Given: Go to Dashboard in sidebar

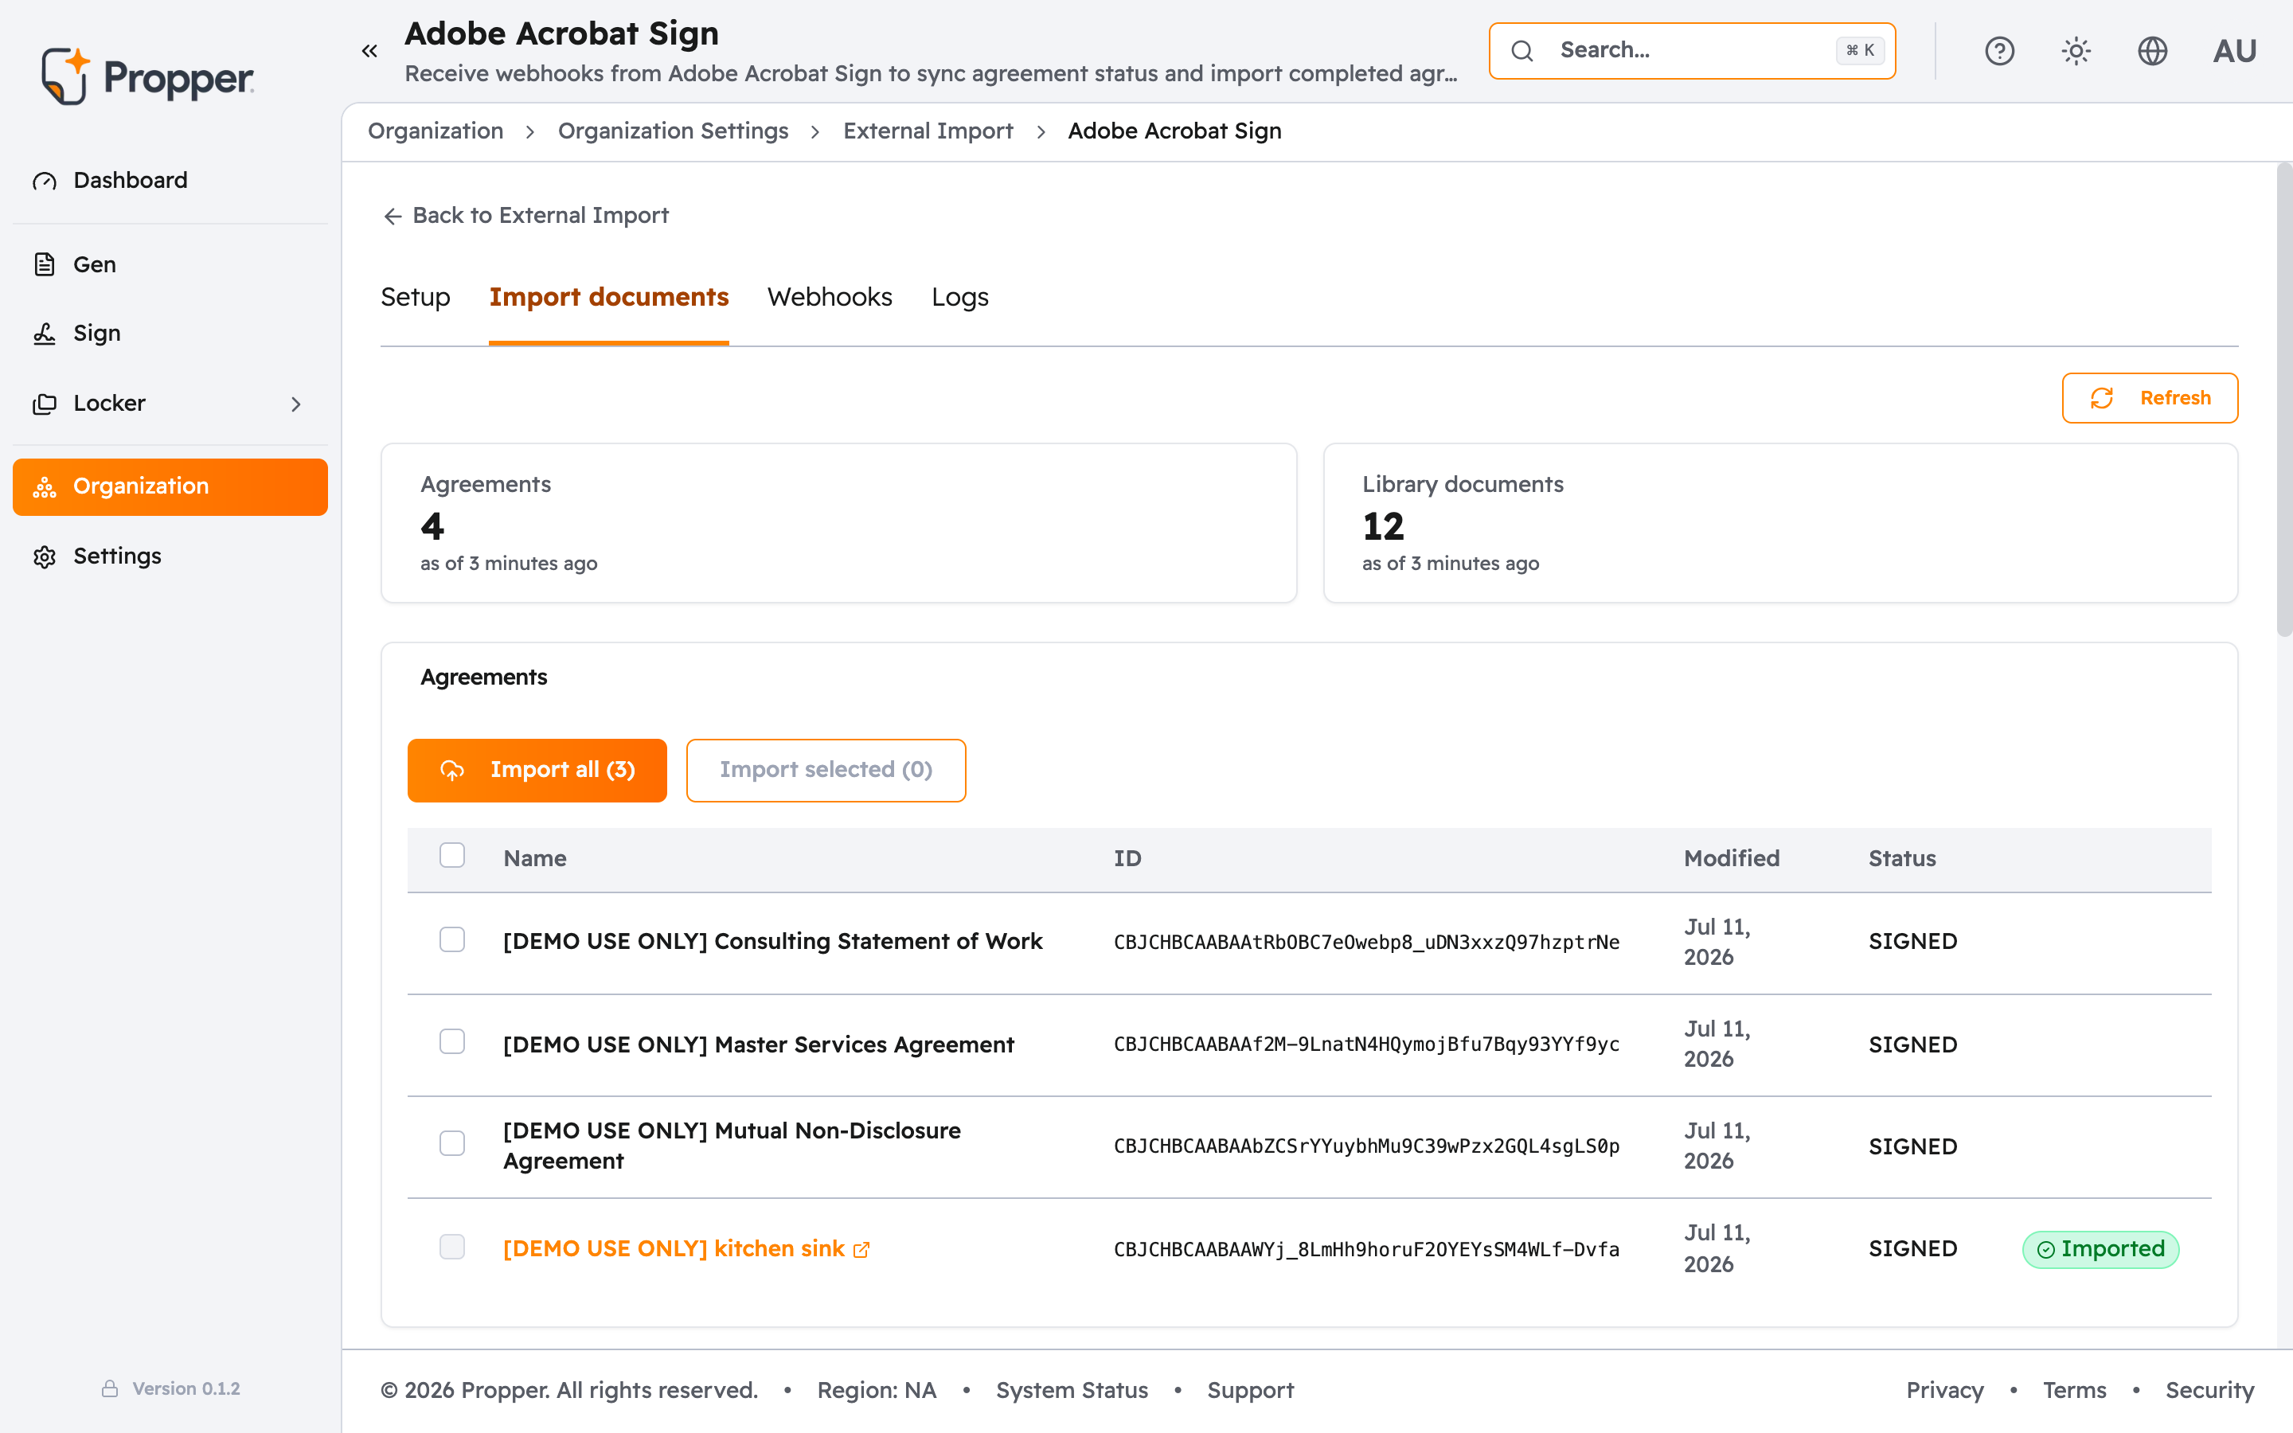Looking at the screenshot, I should (170, 180).
